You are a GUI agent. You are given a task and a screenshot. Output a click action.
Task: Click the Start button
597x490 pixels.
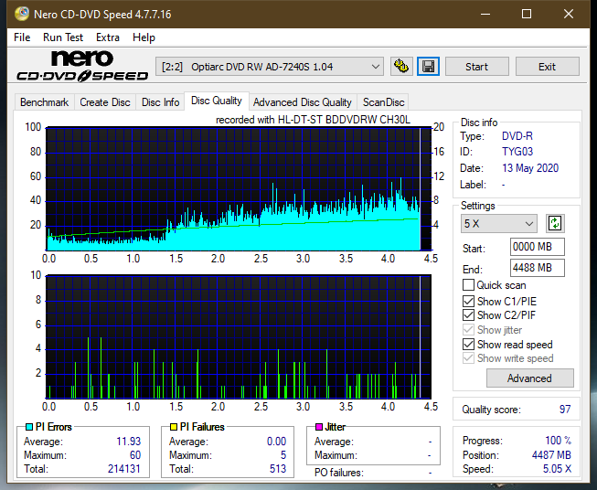[476, 67]
